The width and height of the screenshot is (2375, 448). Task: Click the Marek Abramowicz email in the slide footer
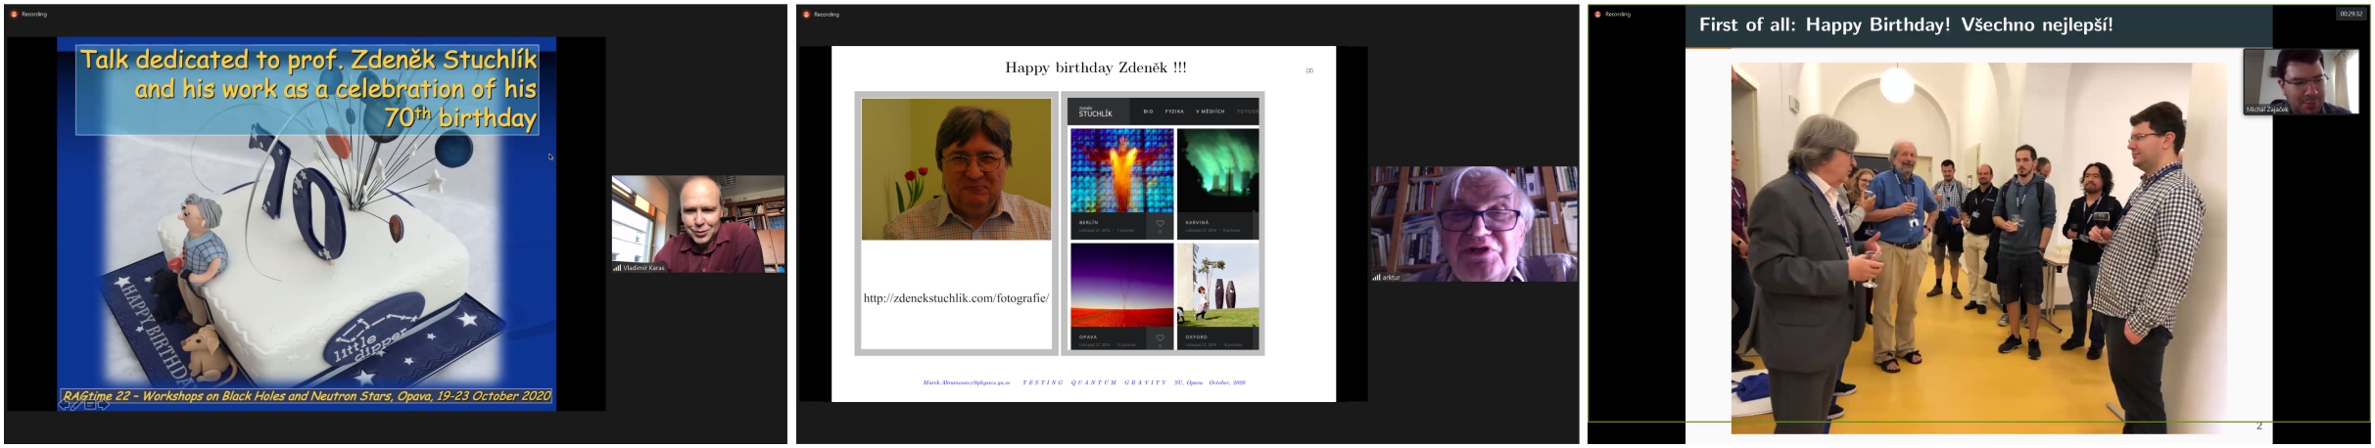point(966,382)
